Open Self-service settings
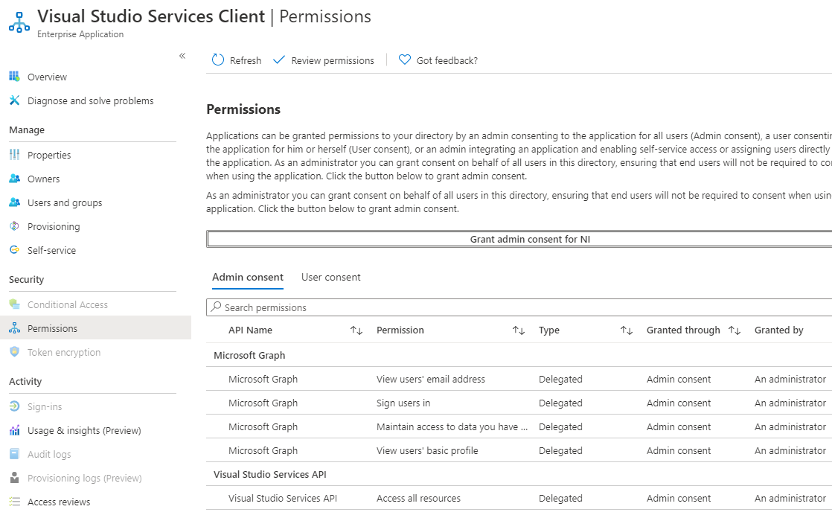The width and height of the screenshot is (832, 518). [51, 251]
